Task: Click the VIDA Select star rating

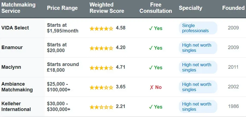Action: coord(101,28)
